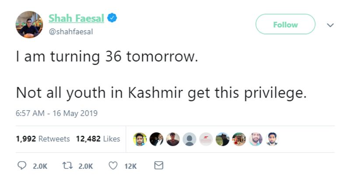Click Shah Faesal's profile picture
Screen dimensions: 350x182
tap(29, 24)
